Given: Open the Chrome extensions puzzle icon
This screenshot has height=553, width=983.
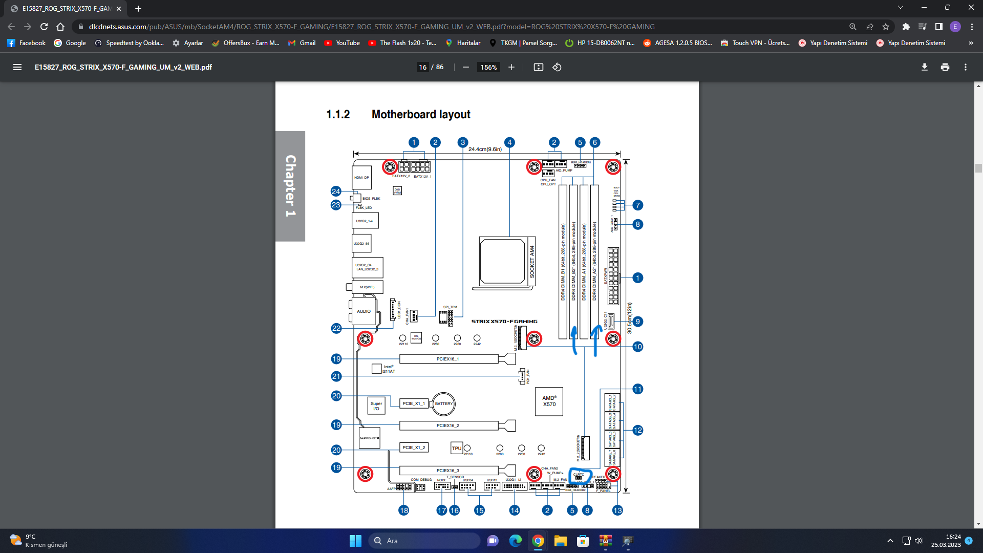Looking at the screenshot, I should point(906,27).
